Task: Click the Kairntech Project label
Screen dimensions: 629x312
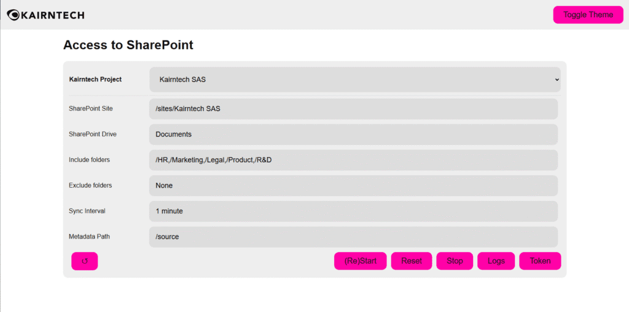Action: (x=95, y=80)
